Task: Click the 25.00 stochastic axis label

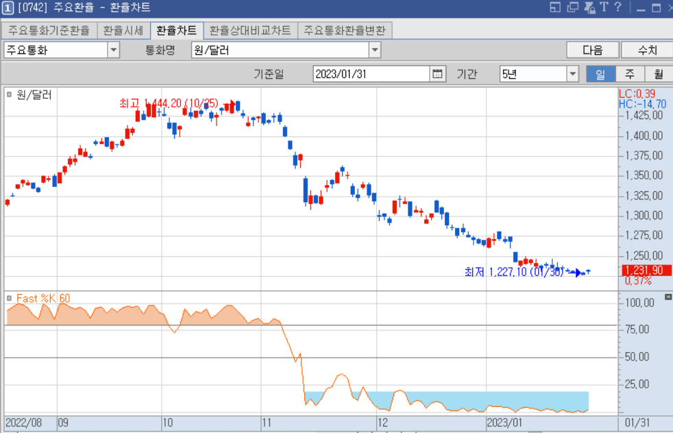Action: pyautogui.click(x=637, y=384)
